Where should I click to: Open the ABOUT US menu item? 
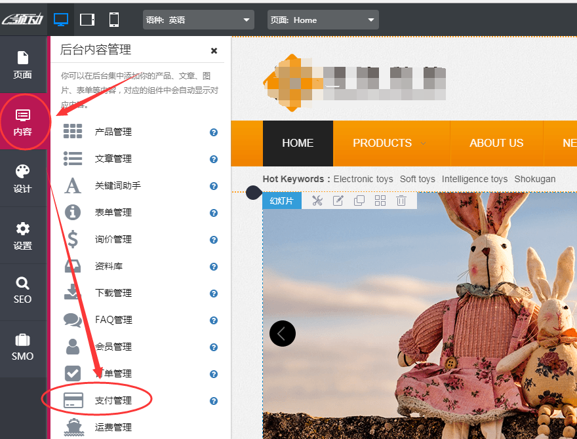click(496, 143)
